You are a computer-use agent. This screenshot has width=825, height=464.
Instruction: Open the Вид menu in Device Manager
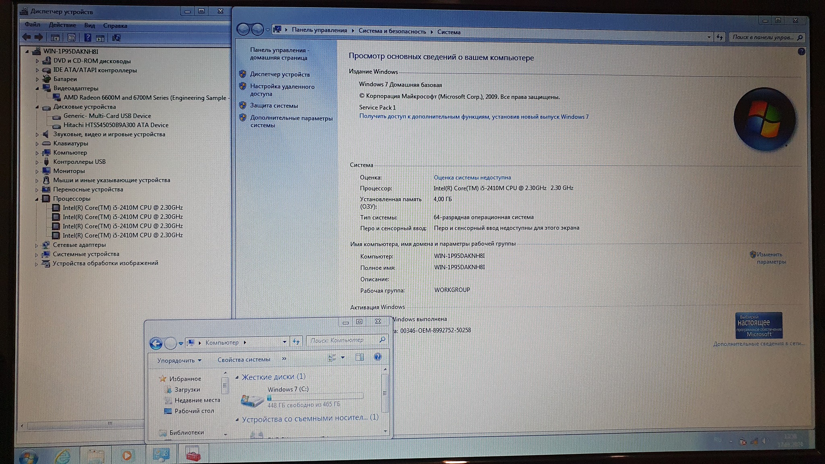[89, 25]
